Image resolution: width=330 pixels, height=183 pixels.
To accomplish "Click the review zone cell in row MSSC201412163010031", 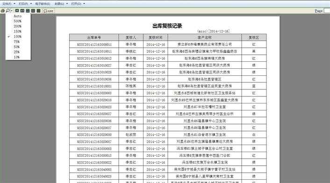I will coord(254,86).
